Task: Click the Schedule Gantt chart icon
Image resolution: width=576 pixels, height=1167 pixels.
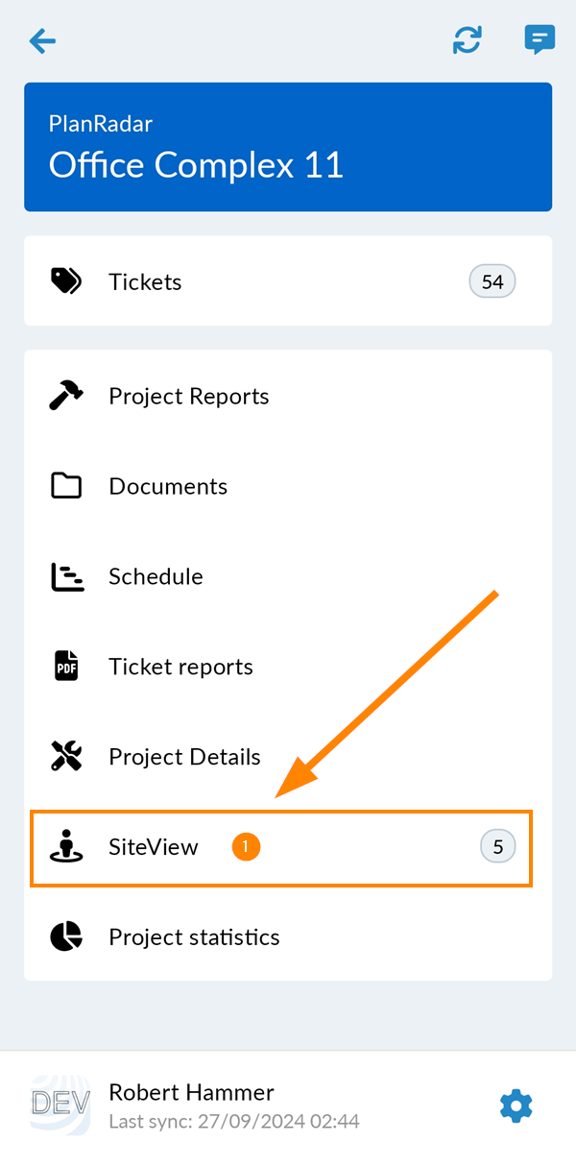Action: [x=66, y=576]
